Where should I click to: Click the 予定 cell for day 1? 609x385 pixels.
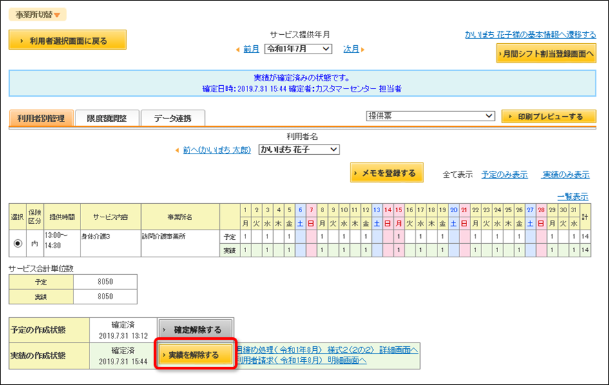(x=246, y=237)
